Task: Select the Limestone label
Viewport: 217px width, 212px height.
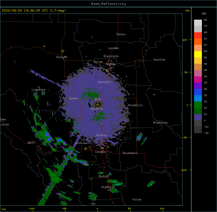Action: [39, 90]
